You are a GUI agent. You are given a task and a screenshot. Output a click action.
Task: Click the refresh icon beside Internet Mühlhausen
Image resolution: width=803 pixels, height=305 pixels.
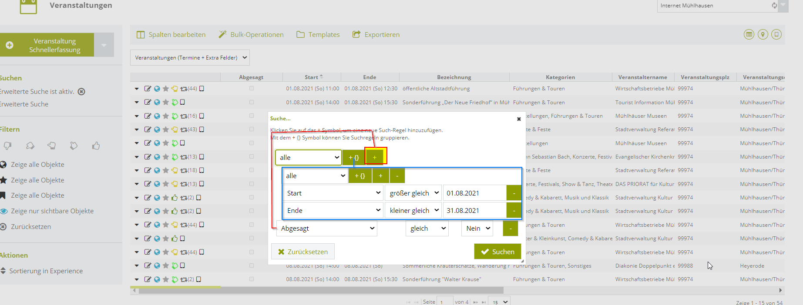pos(774,6)
